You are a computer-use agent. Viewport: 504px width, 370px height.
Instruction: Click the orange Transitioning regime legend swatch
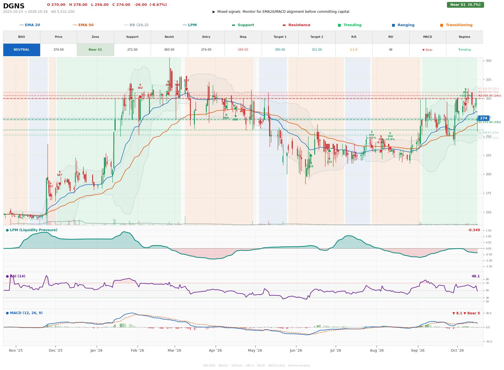point(442,25)
